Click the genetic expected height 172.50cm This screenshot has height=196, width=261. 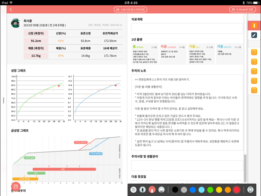pyautogui.click(x=110, y=41)
